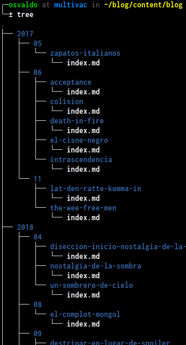Click the el-cisne-negro directory
Image resolution: width=186 pixels, height=345 pixels.
click(x=79, y=140)
